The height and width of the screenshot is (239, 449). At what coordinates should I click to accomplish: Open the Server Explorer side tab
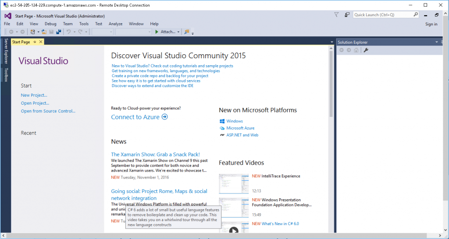coord(6,51)
